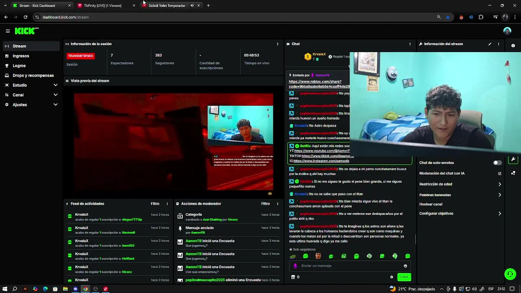This screenshot has width=521, height=293.
Task: Open the TikTok app in Windows taskbar
Action: click(x=105, y=289)
